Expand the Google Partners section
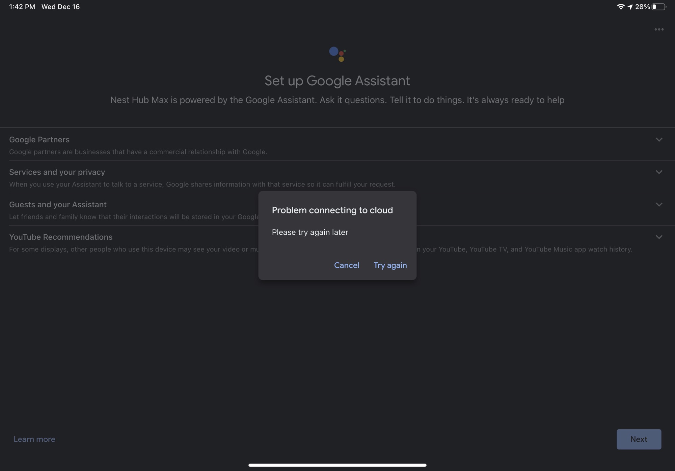Image resolution: width=675 pixels, height=471 pixels. 659,140
